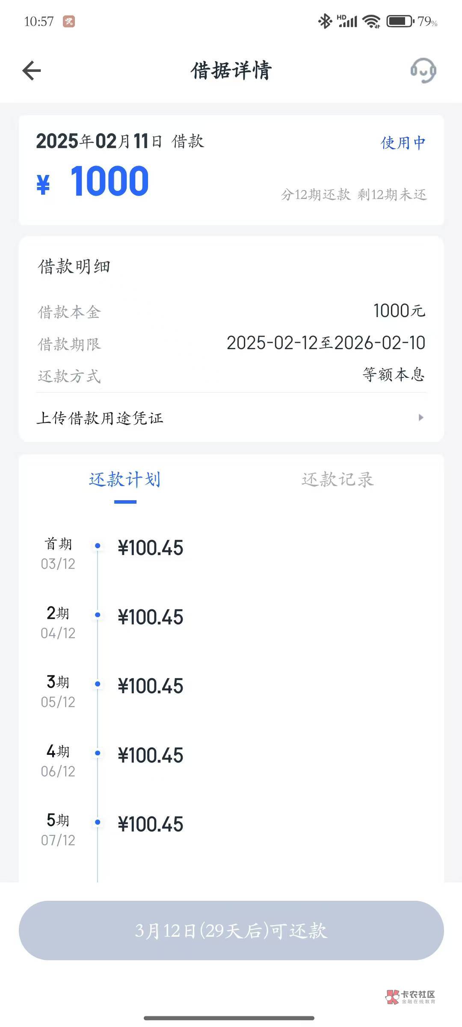
Task: Tap the 3期 ¥100.45 repayment amount
Action: [x=151, y=686]
